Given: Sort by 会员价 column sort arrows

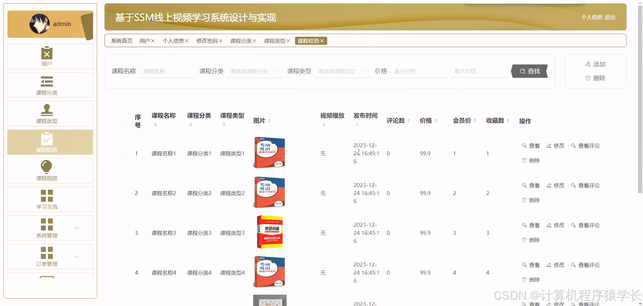Looking at the screenshot, I should tap(475, 121).
